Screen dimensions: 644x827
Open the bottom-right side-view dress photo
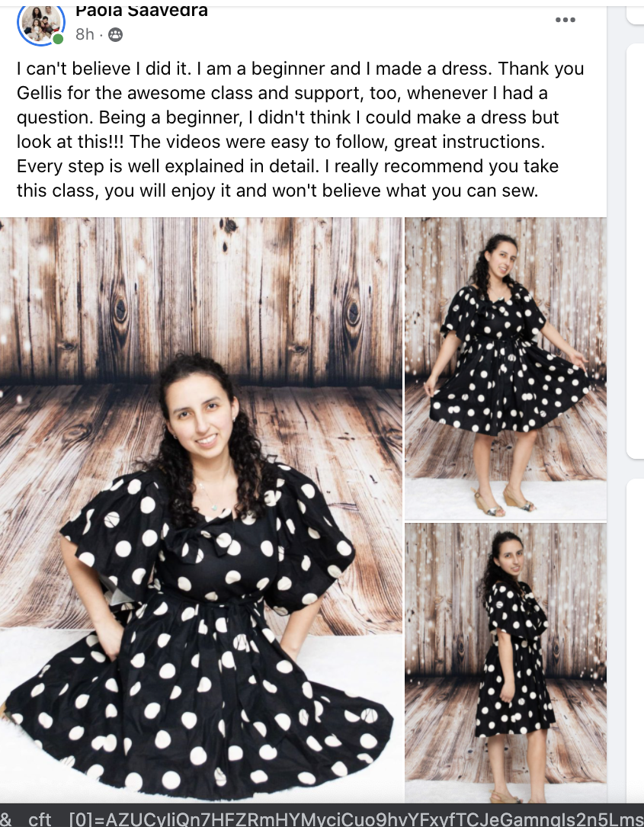coord(505,663)
